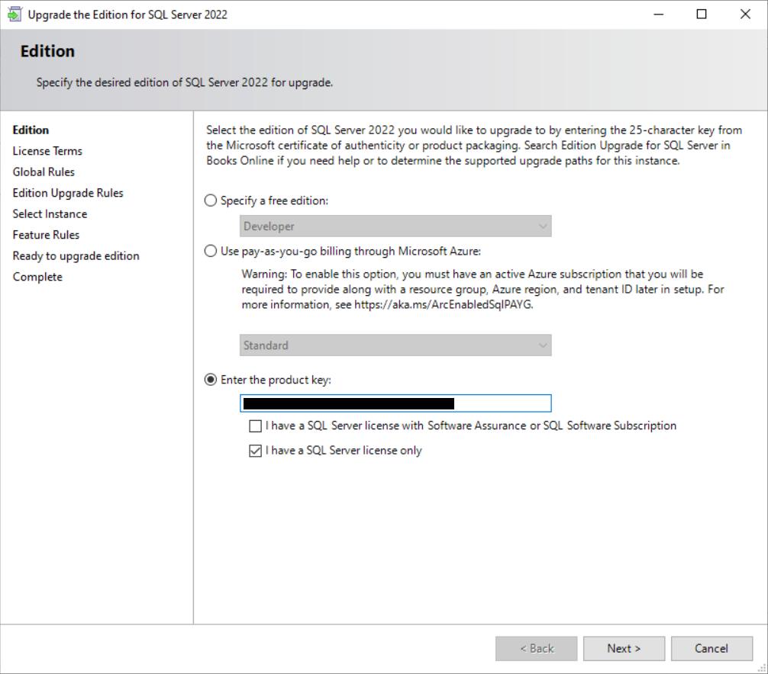
Task: Open the Standard pay-as-you-go edition dropdown
Action: 395,345
